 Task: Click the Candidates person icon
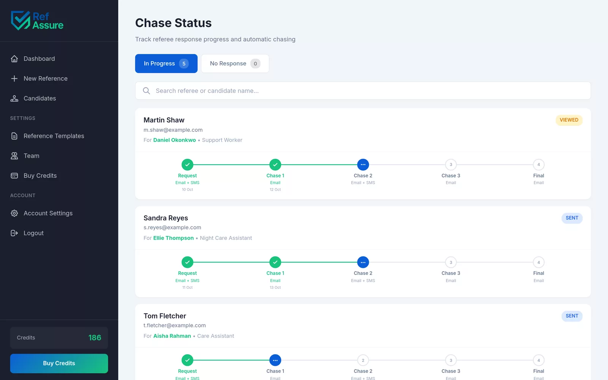coord(14,98)
